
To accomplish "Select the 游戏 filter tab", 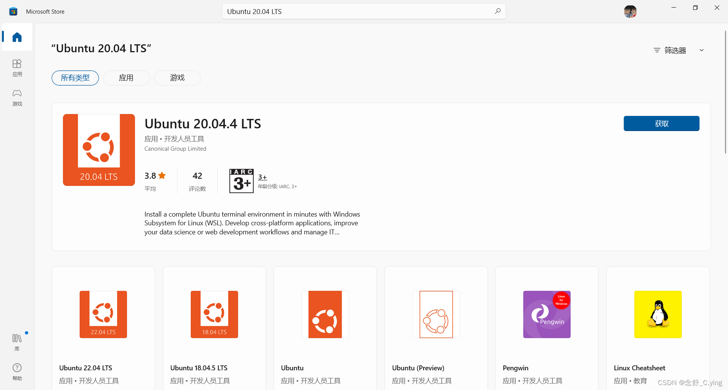I will click(177, 78).
